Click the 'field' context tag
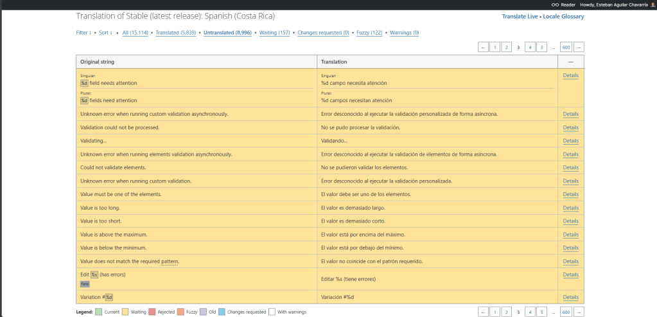Image resolution: width=657 pixels, height=317 pixels. (85, 284)
